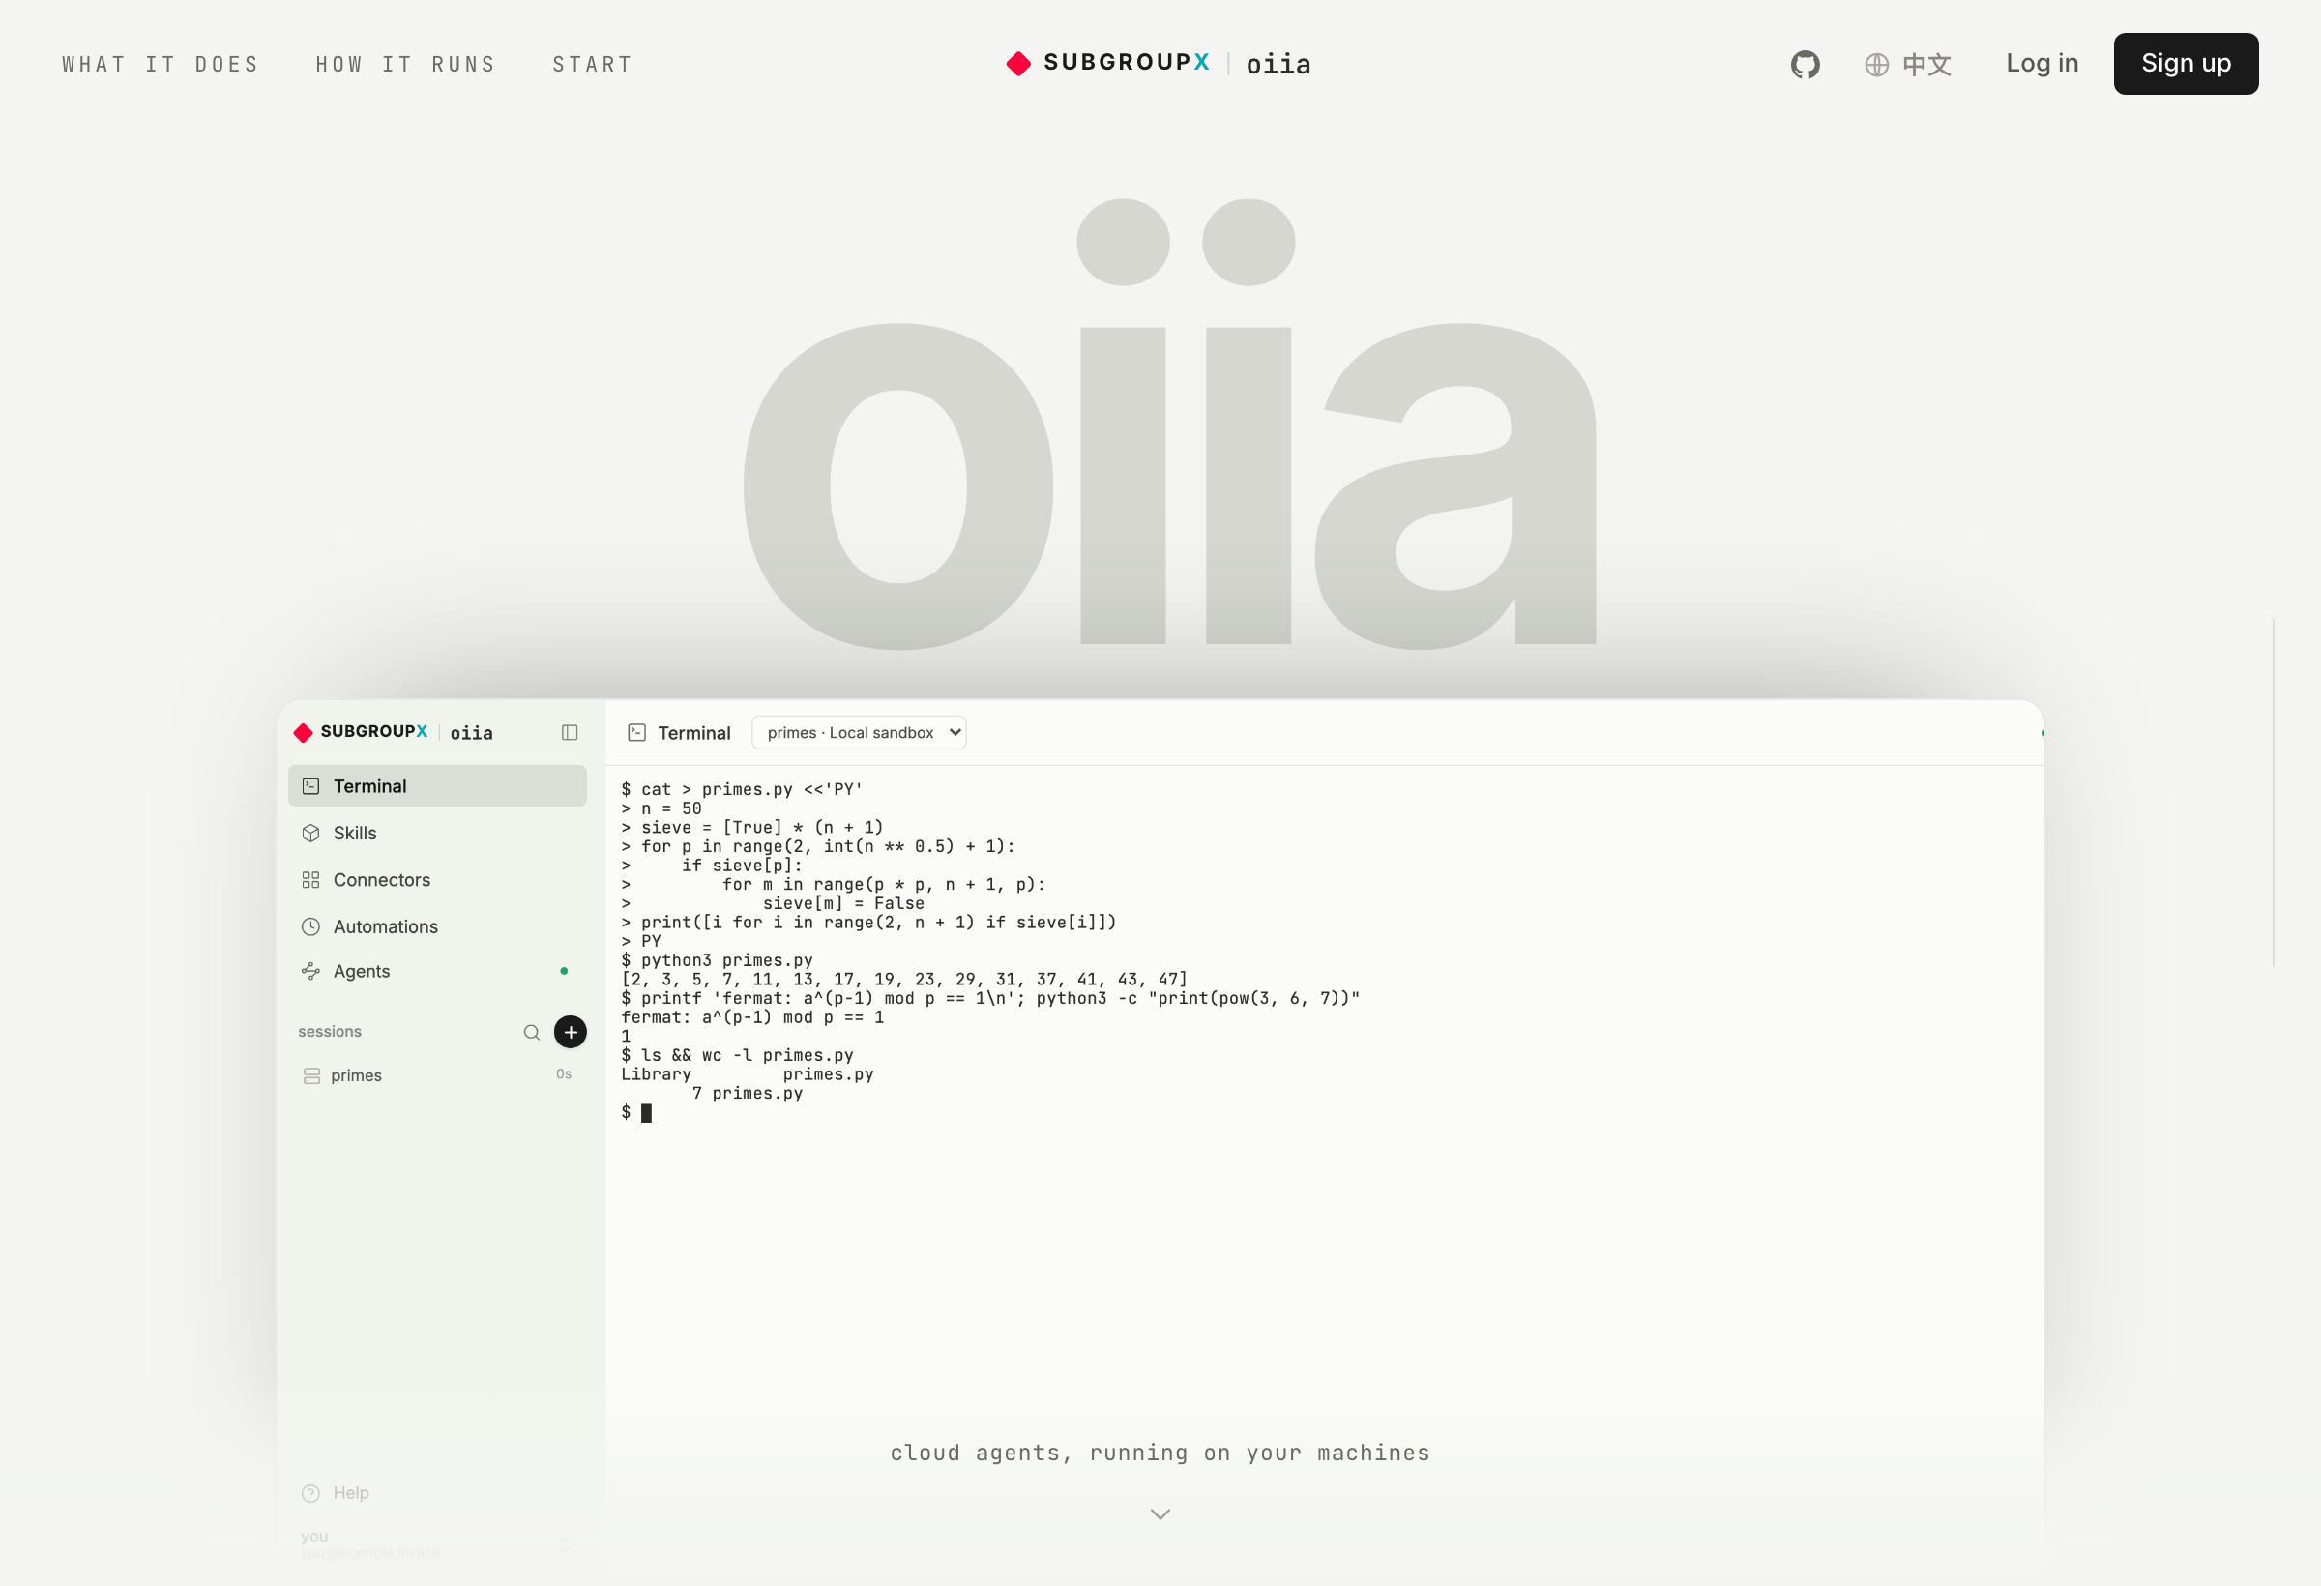Image resolution: width=2321 pixels, height=1586 pixels.
Task: Open Automations in sidebar
Action: (436, 925)
